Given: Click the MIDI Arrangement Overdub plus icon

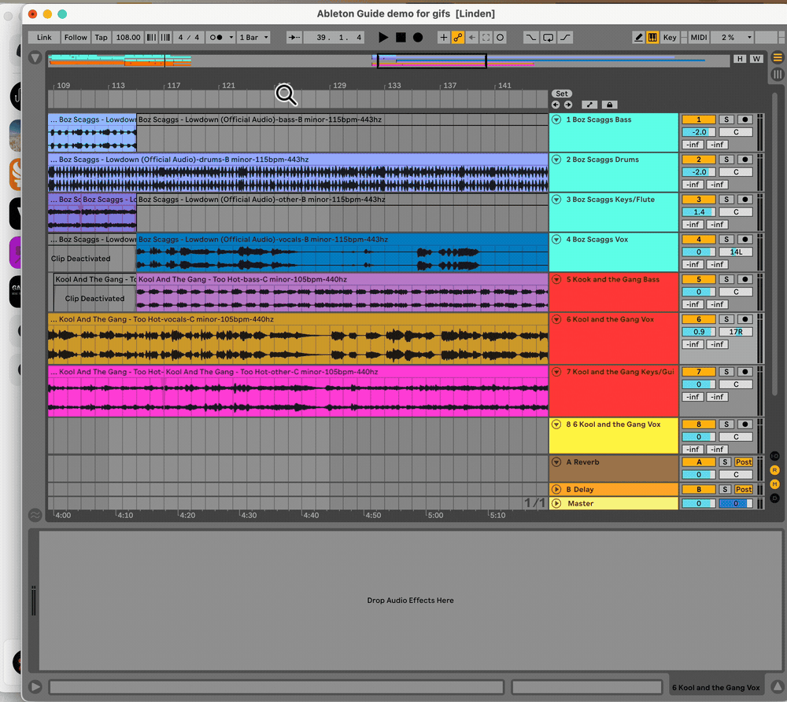Looking at the screenshot, I should click(444, 37).
